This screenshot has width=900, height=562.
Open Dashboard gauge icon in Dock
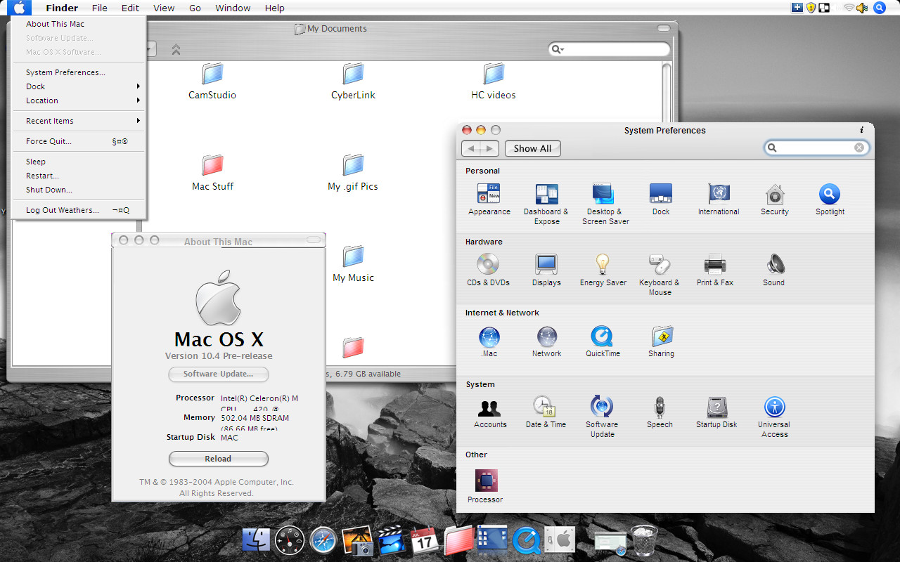pyautogui.click(x=290, y=540)
